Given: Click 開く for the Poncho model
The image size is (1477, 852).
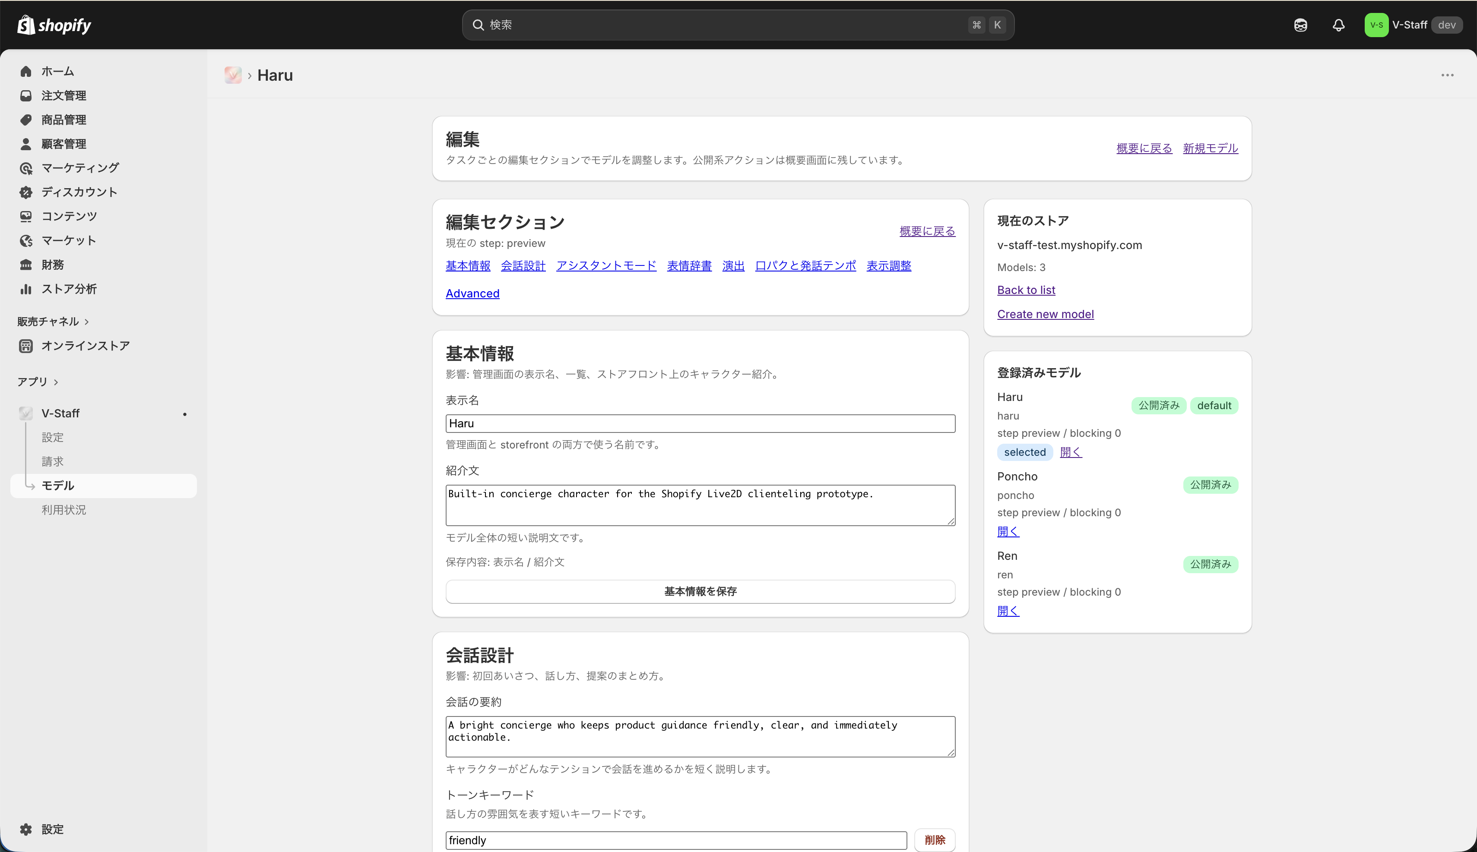Looking at the screenshot, I should pos(1009,532).
